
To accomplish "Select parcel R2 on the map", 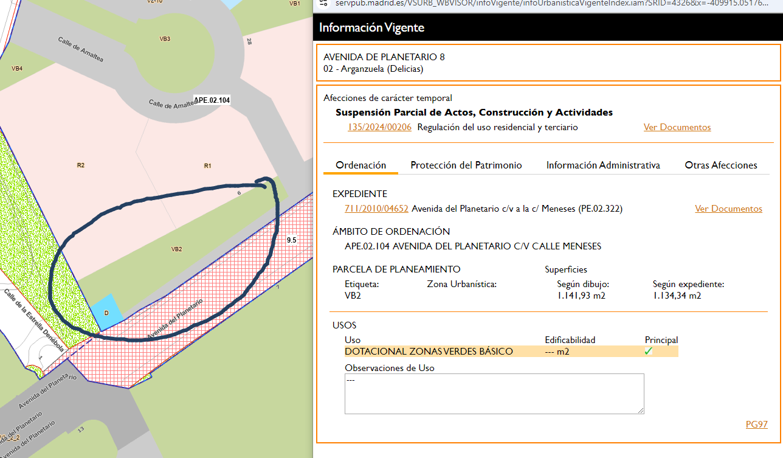I will [x=80, y=165].
